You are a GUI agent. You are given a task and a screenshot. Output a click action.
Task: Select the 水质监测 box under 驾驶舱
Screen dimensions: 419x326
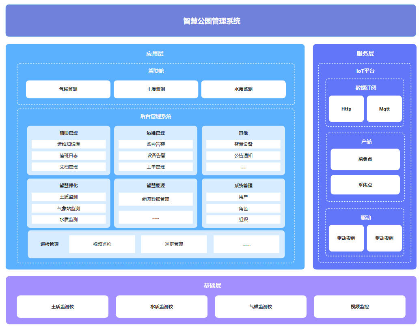[244, 89]
